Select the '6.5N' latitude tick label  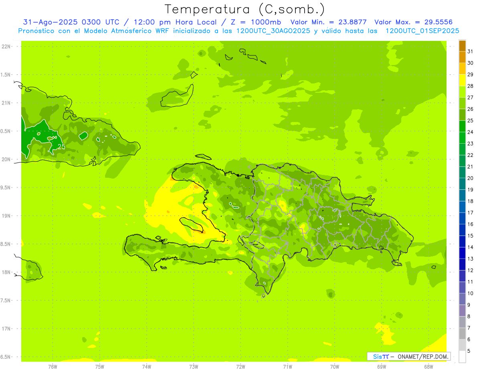tap(6, 357)
